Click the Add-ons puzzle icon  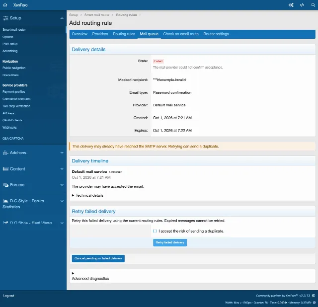5,153
